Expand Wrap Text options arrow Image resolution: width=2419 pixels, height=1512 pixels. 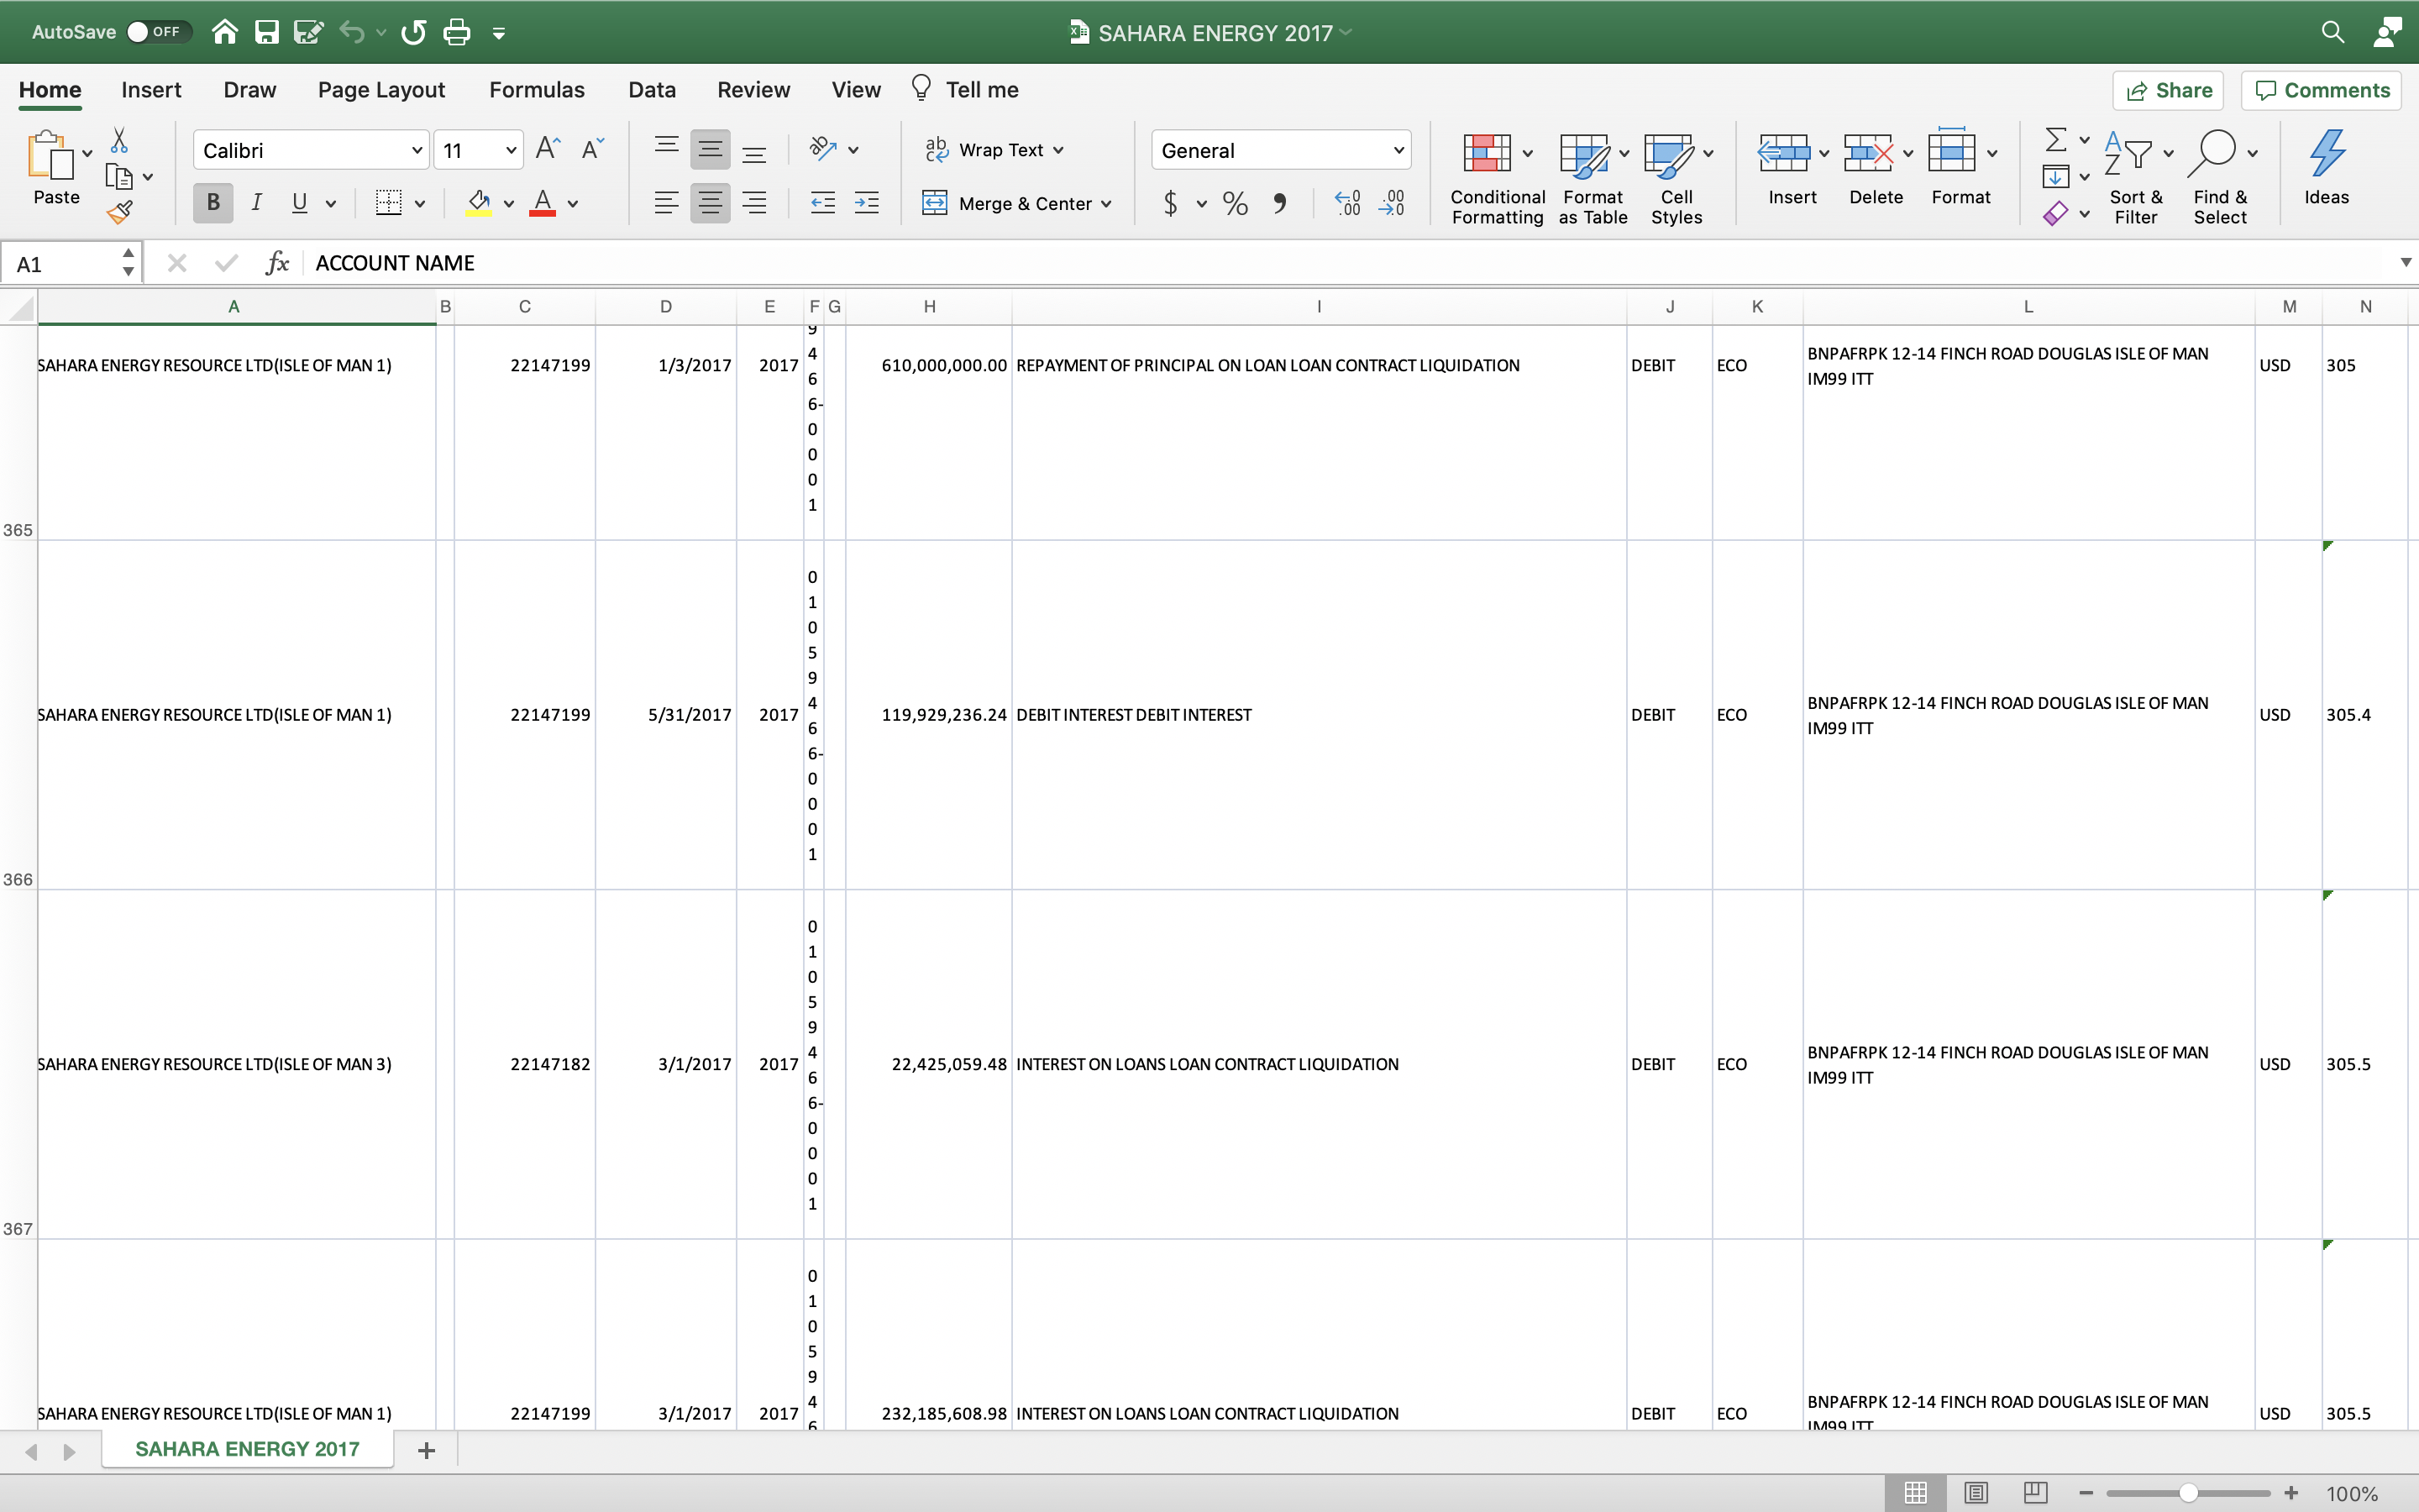tap(1058, 150)
